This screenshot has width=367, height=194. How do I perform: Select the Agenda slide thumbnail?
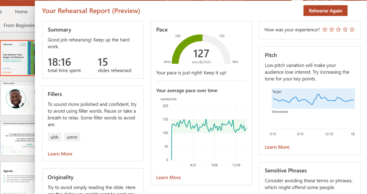(x=17, y=178)
